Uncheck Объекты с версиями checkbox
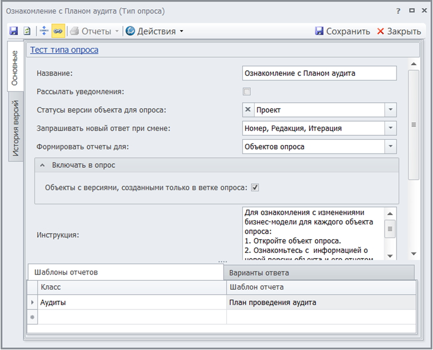 (x=255, y=187)
